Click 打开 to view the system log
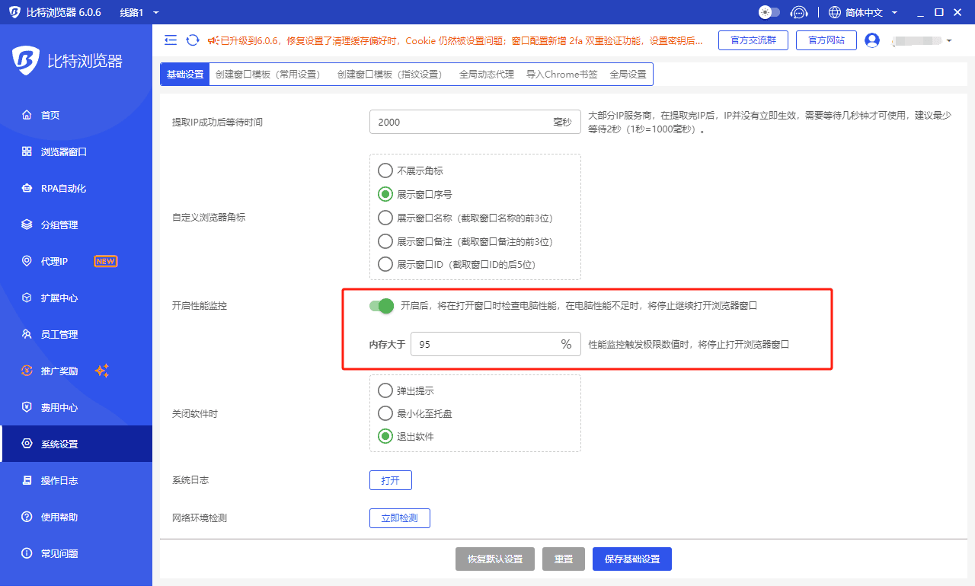The image size is (975, 586). 391,480
